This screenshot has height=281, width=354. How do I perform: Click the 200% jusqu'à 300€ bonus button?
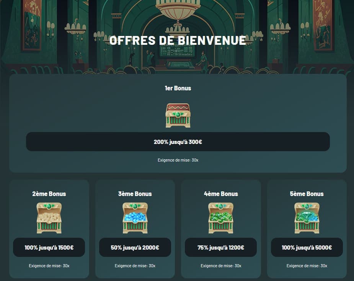177,141
